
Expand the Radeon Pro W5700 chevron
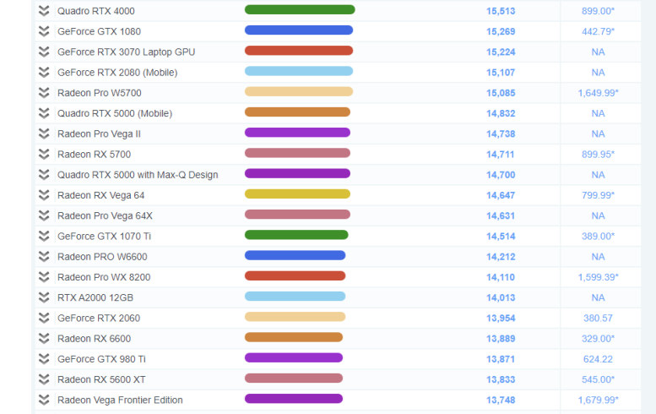pyautogui.click(x=44, y=93)
